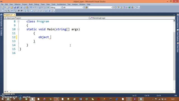Click the Firefox icon in the taskbar
Screen dimensions: 179x101
pyautogui.click(x=56, y=99)
